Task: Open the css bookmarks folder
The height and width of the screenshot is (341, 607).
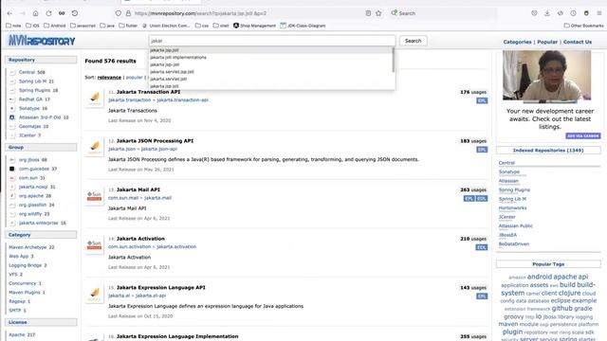Action: (x=202, y=26)
